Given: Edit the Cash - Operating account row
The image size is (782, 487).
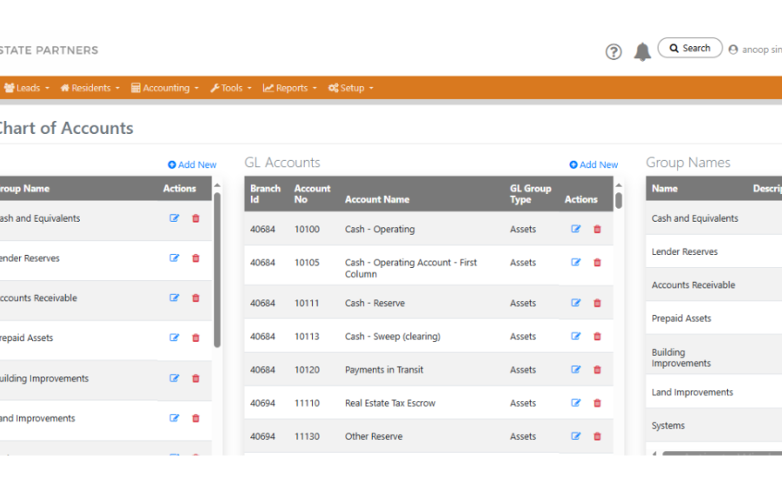Looking at the screenshot, I should (575, 230).
